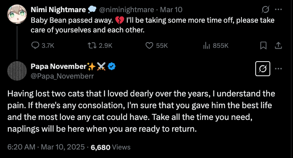Click the Grok icon on Nimi's tweet
The image size is (293, 158).
click(x=265, y=9)
